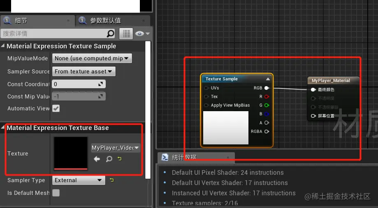
Task: Click the green G output pin
Action: coord(267,105)
